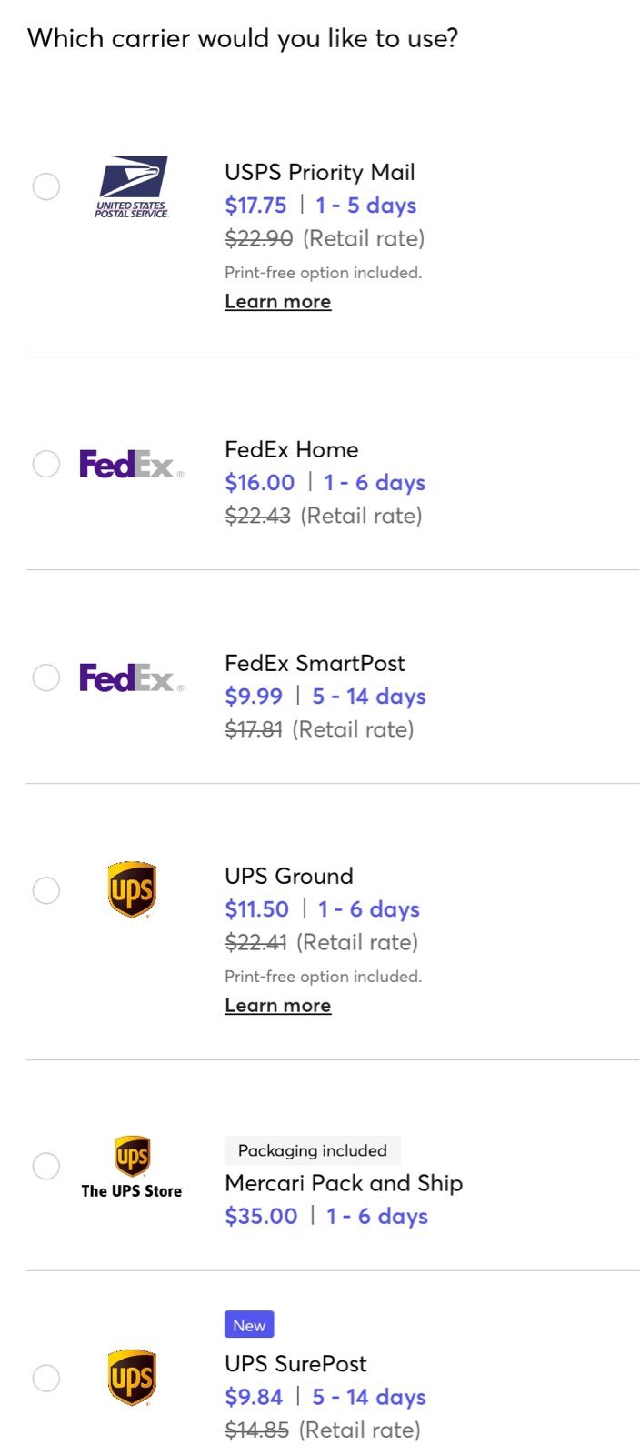Click the Mercari Pack and Ship title
This screenshot has height=1455, width=640.
344,1183
